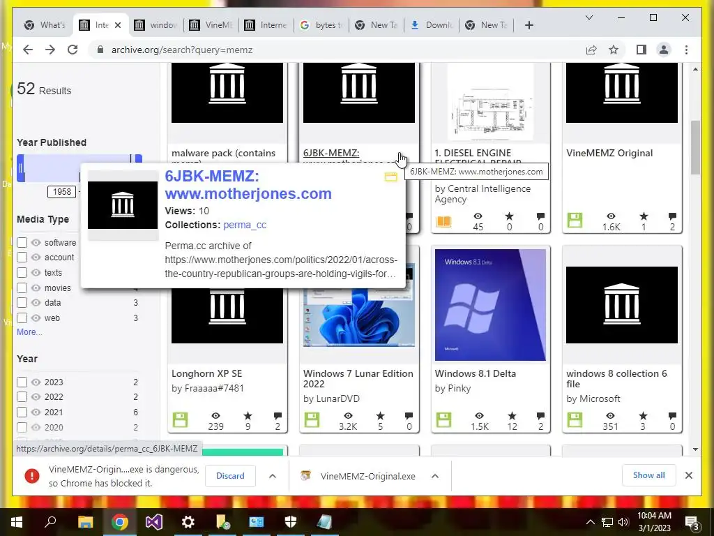Viewport: 714px width, 536px height.
Task: Click the left year range slider handle
Action: point(20,168)
